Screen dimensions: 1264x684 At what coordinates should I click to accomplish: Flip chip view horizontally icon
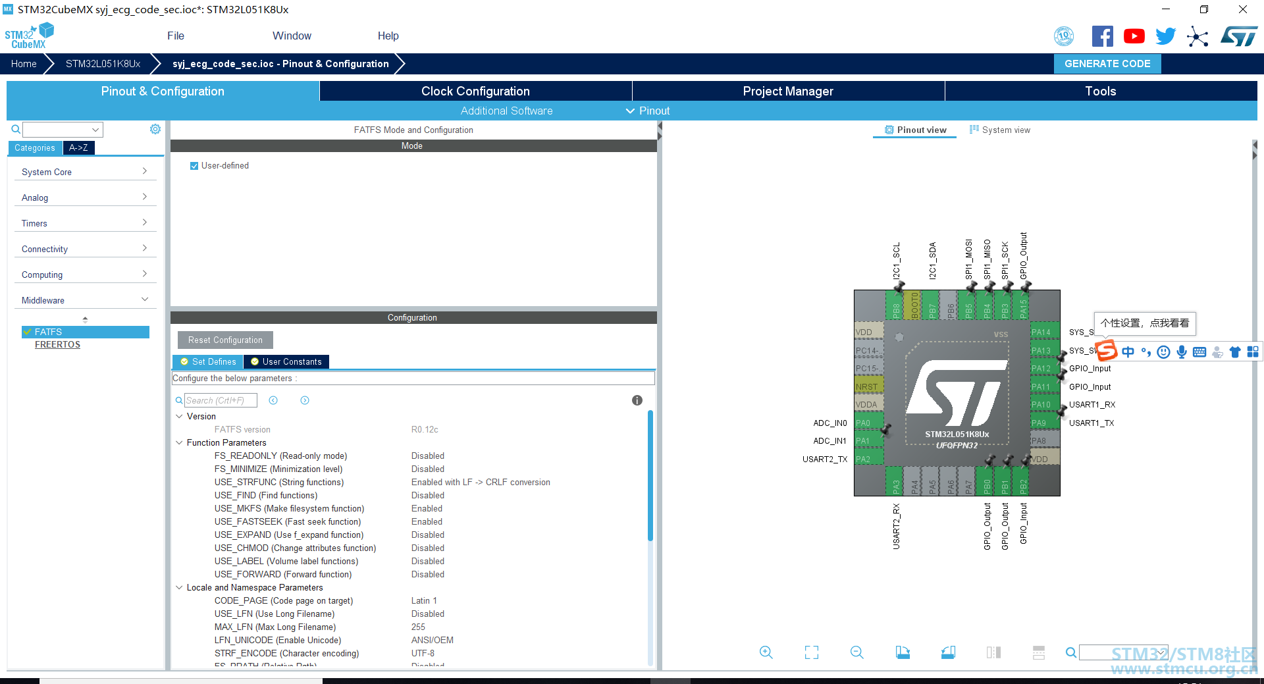pos(993,652)
